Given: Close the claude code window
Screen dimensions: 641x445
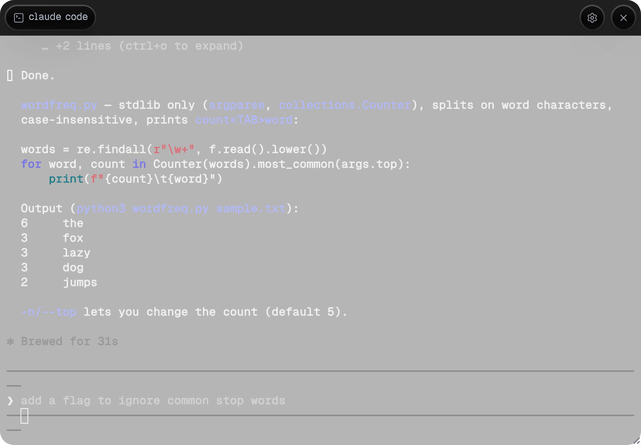Looking at the screenshot, I should [x=623, y=18].
